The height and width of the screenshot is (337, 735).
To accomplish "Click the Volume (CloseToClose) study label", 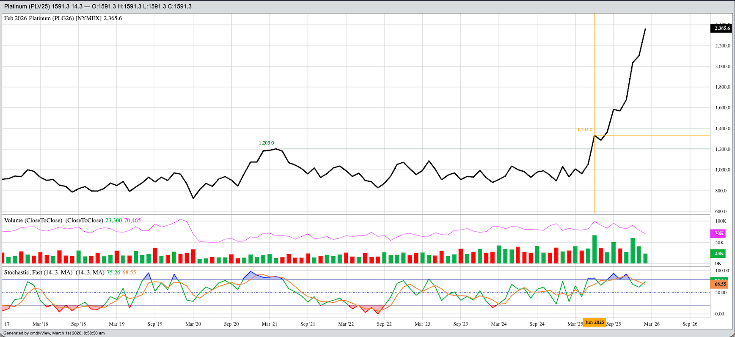I will (x=54, y=220).
